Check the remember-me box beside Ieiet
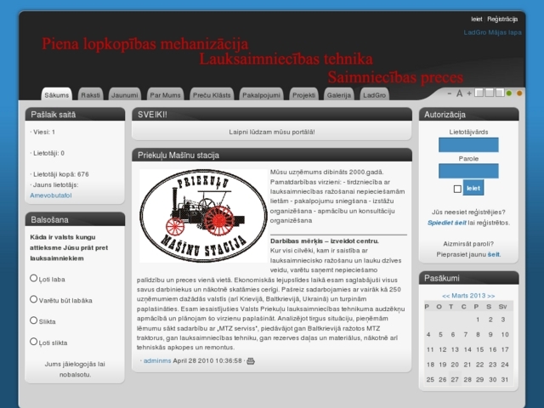544x408 pixels. tap(457, 189)
